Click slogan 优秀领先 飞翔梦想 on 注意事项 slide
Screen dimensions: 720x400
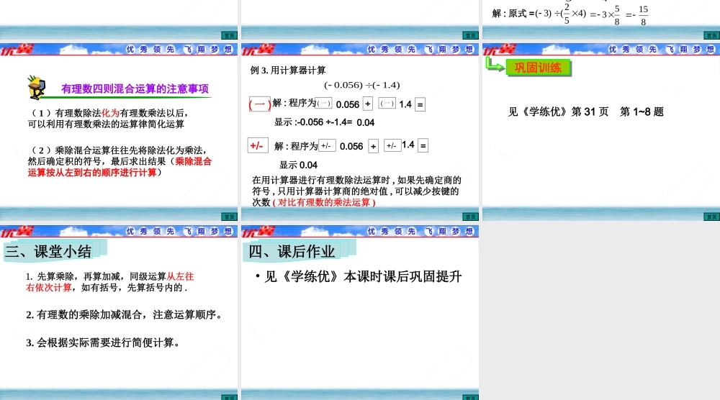[x=179, y=49]
